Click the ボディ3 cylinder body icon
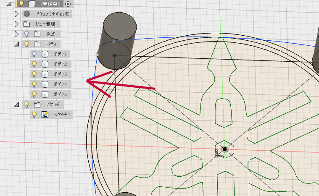319x196 pixels. 45,74
